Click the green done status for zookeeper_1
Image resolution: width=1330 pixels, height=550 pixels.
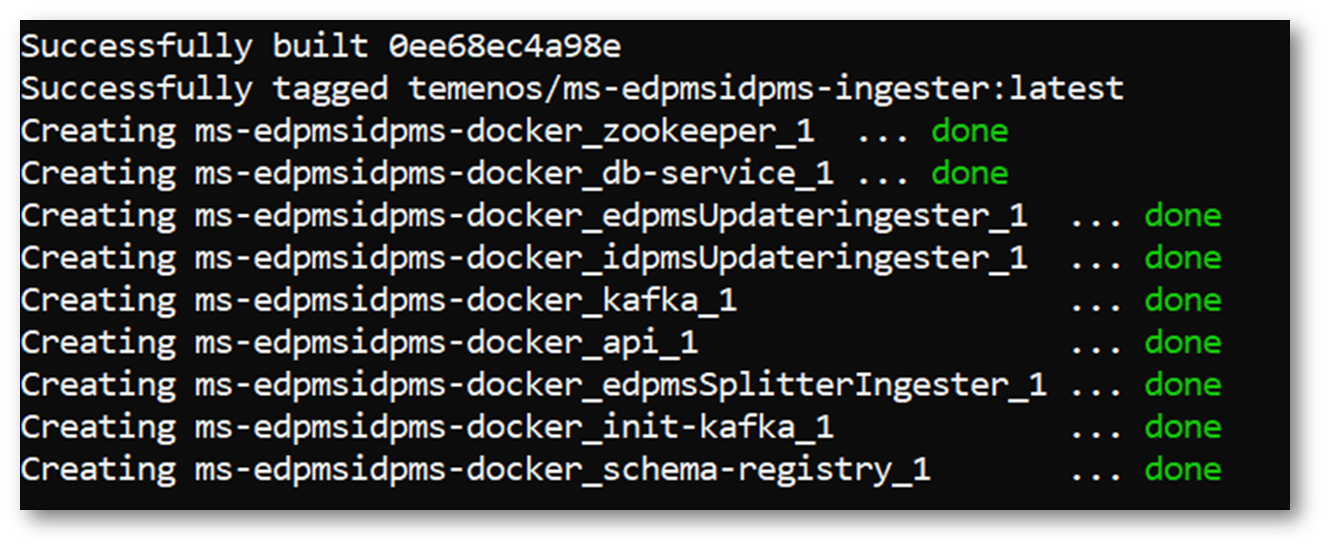click(x=969, y=131)
